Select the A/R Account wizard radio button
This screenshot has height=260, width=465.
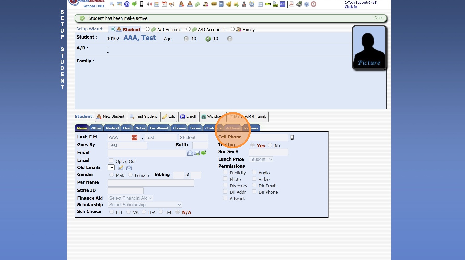tap(148, 29)
